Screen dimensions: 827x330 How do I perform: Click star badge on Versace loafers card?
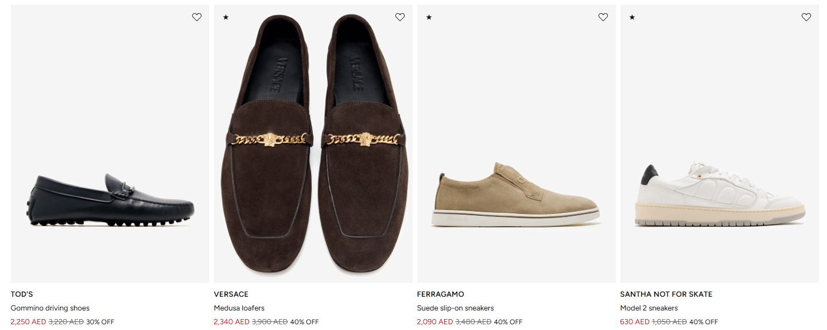(x=226, y=17)
